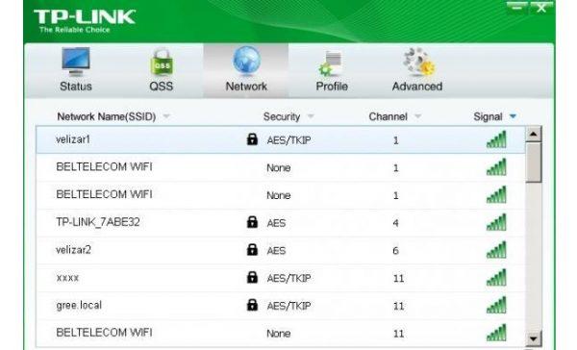The width and height of the screenshot is (577, 350).
Task: Switch to the Advanced tab label
Action: coord(417,87)
